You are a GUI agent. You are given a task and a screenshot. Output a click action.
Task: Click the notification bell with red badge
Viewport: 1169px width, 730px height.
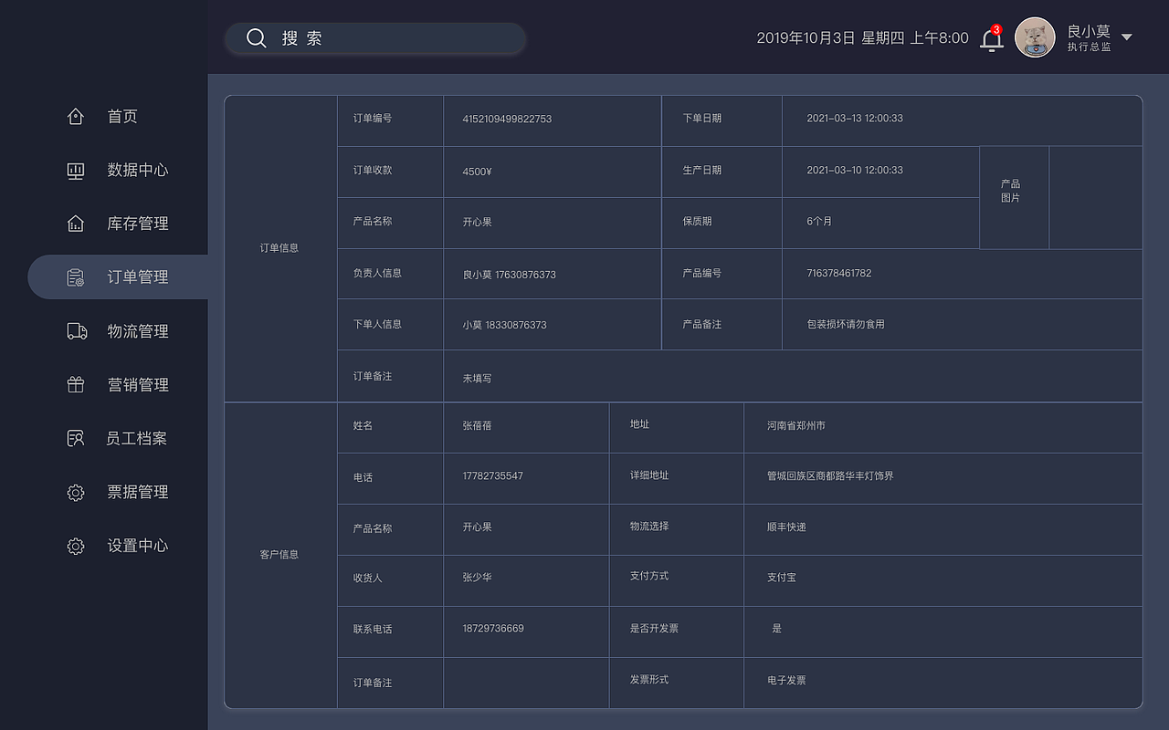point(992,38)
